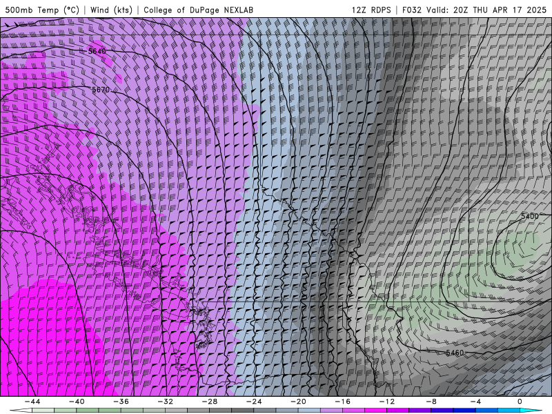Click the -16 color scale label
Viewport: 552px width, 414px height.
click(x=342, y=402)
